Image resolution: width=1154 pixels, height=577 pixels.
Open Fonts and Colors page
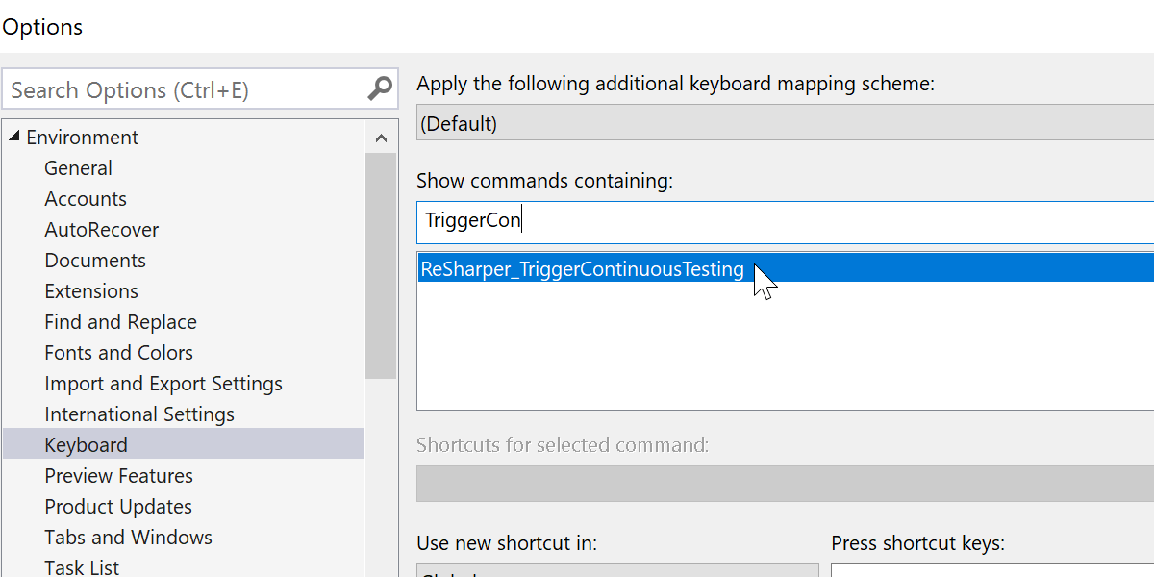coord(118,353)
